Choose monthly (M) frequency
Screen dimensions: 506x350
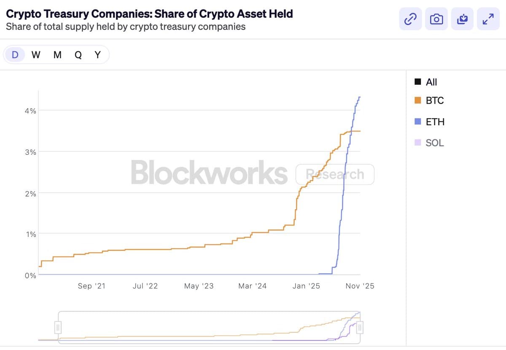57,54
